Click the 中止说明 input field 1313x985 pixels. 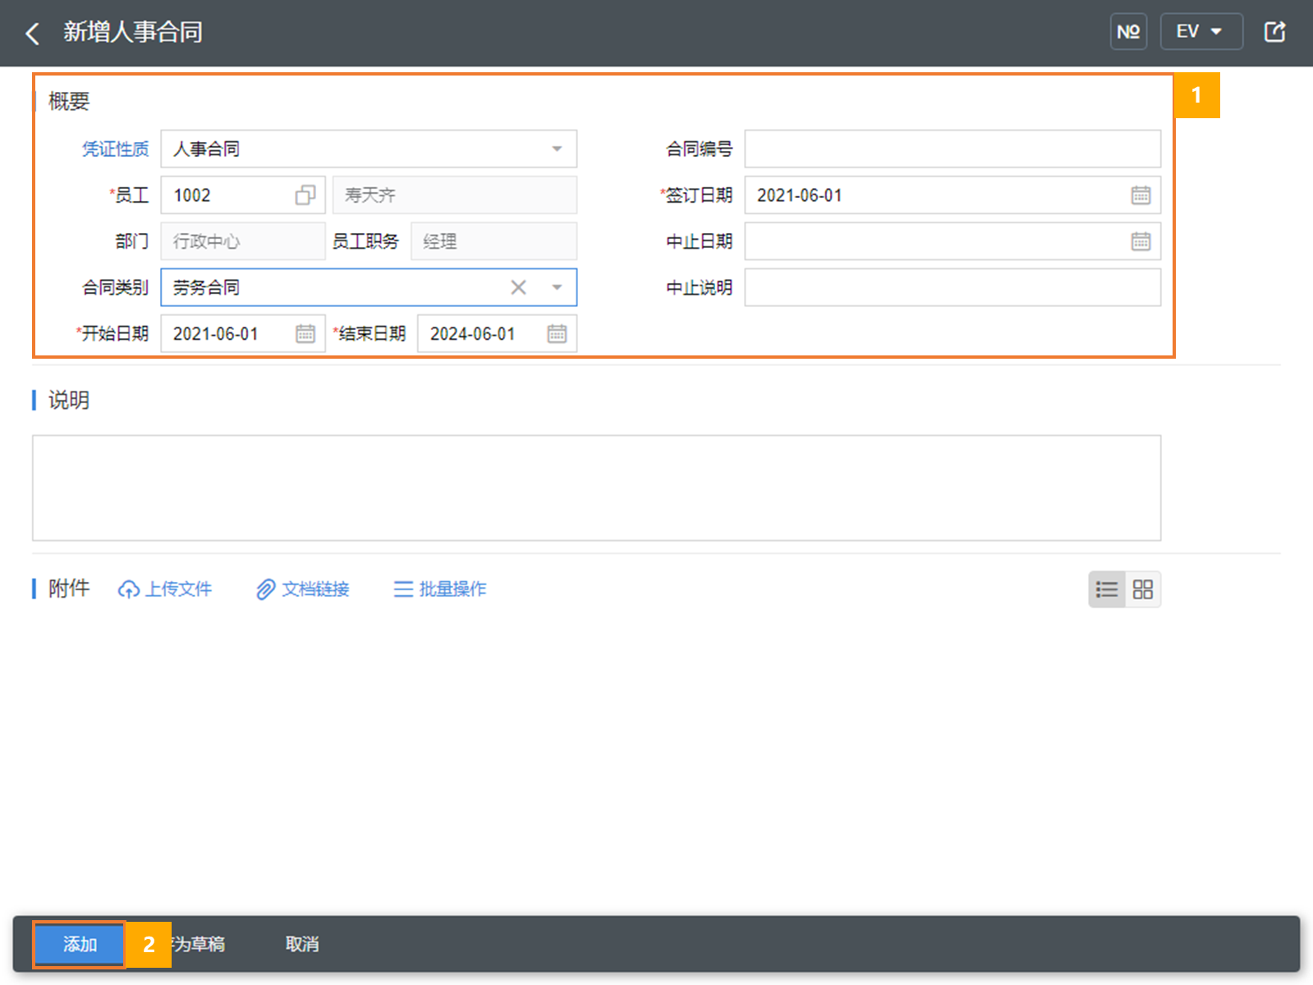point(953,287)
